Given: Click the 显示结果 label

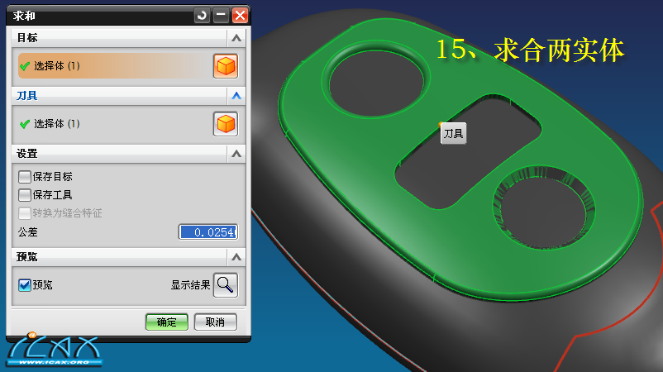Looking at the screenshot, I should point(190,285).
